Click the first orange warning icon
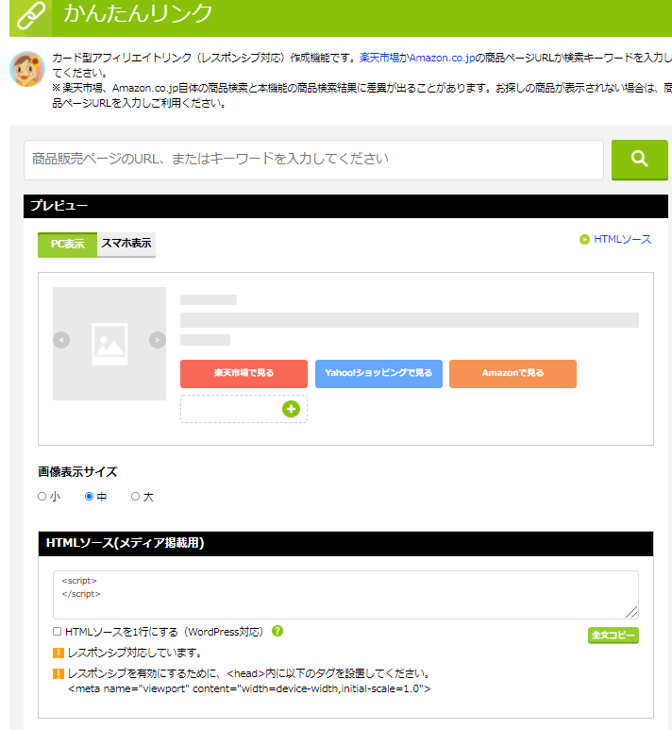 [x=59, y=653]
